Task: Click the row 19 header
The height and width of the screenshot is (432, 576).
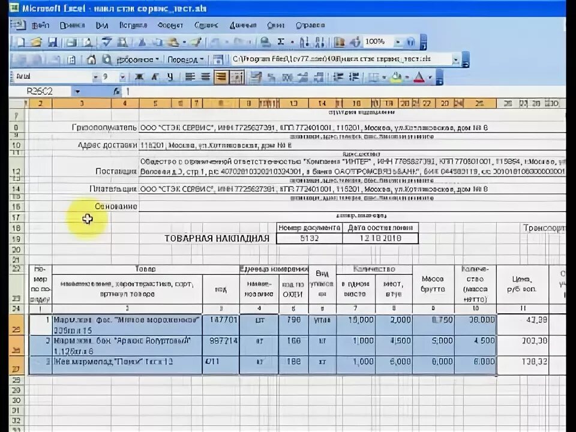Action: pyautogui.click(x=17, y=239)
